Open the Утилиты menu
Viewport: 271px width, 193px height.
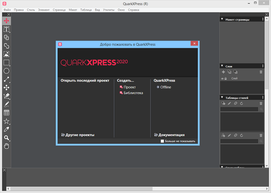pos(109,9)
